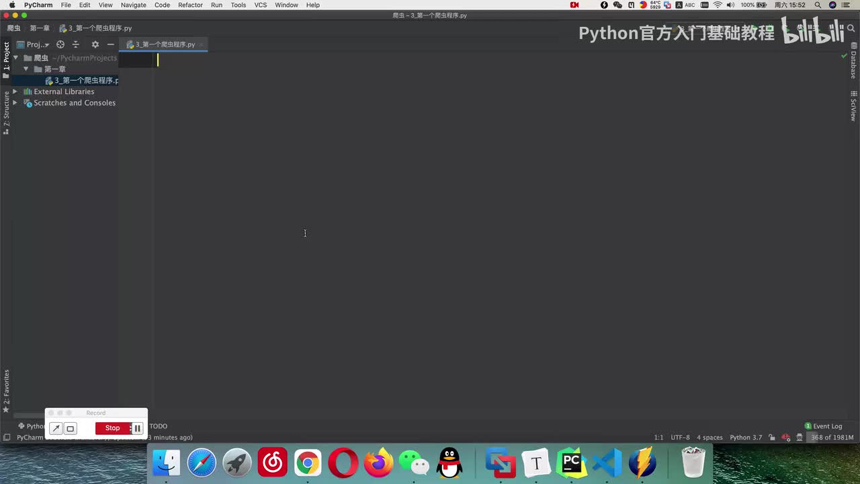
Task: Open the SciView side panel
Action: point(853,106)
